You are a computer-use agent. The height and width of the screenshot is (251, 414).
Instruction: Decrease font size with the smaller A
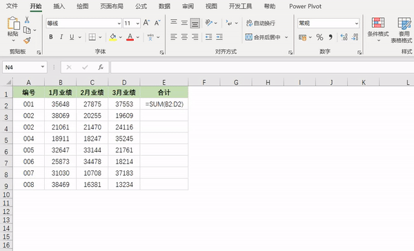click(157, 23)
